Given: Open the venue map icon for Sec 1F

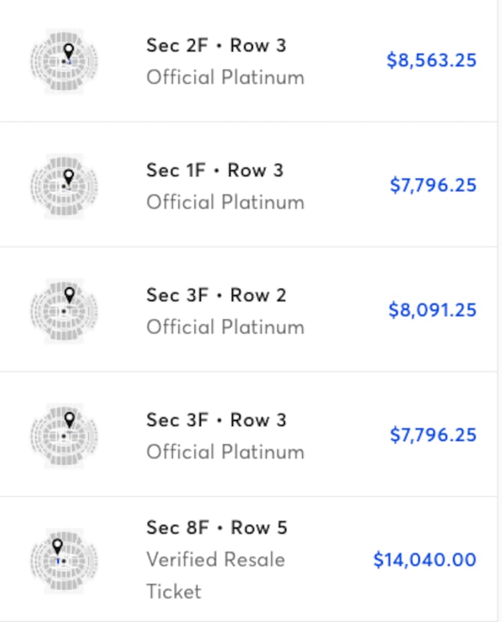Looking at the screenshot, I should [64, 186].
